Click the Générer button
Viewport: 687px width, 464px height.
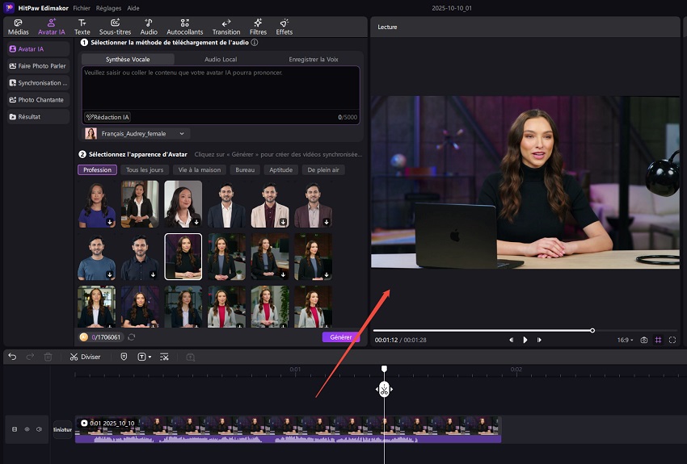(340, 337)
